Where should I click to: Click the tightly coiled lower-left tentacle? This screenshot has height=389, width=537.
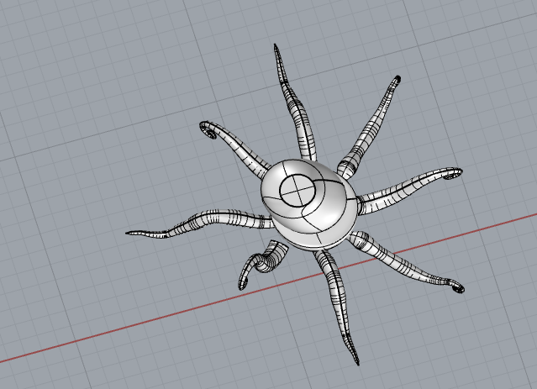267,261
